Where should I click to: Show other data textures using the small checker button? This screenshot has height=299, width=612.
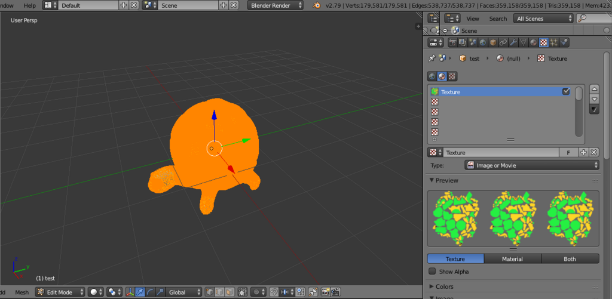coord(452,76)
